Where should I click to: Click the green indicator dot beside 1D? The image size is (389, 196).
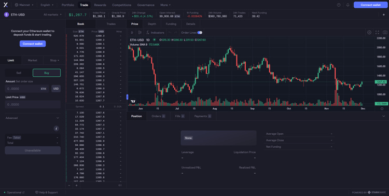pyautogui.click(x=155, y=40)
